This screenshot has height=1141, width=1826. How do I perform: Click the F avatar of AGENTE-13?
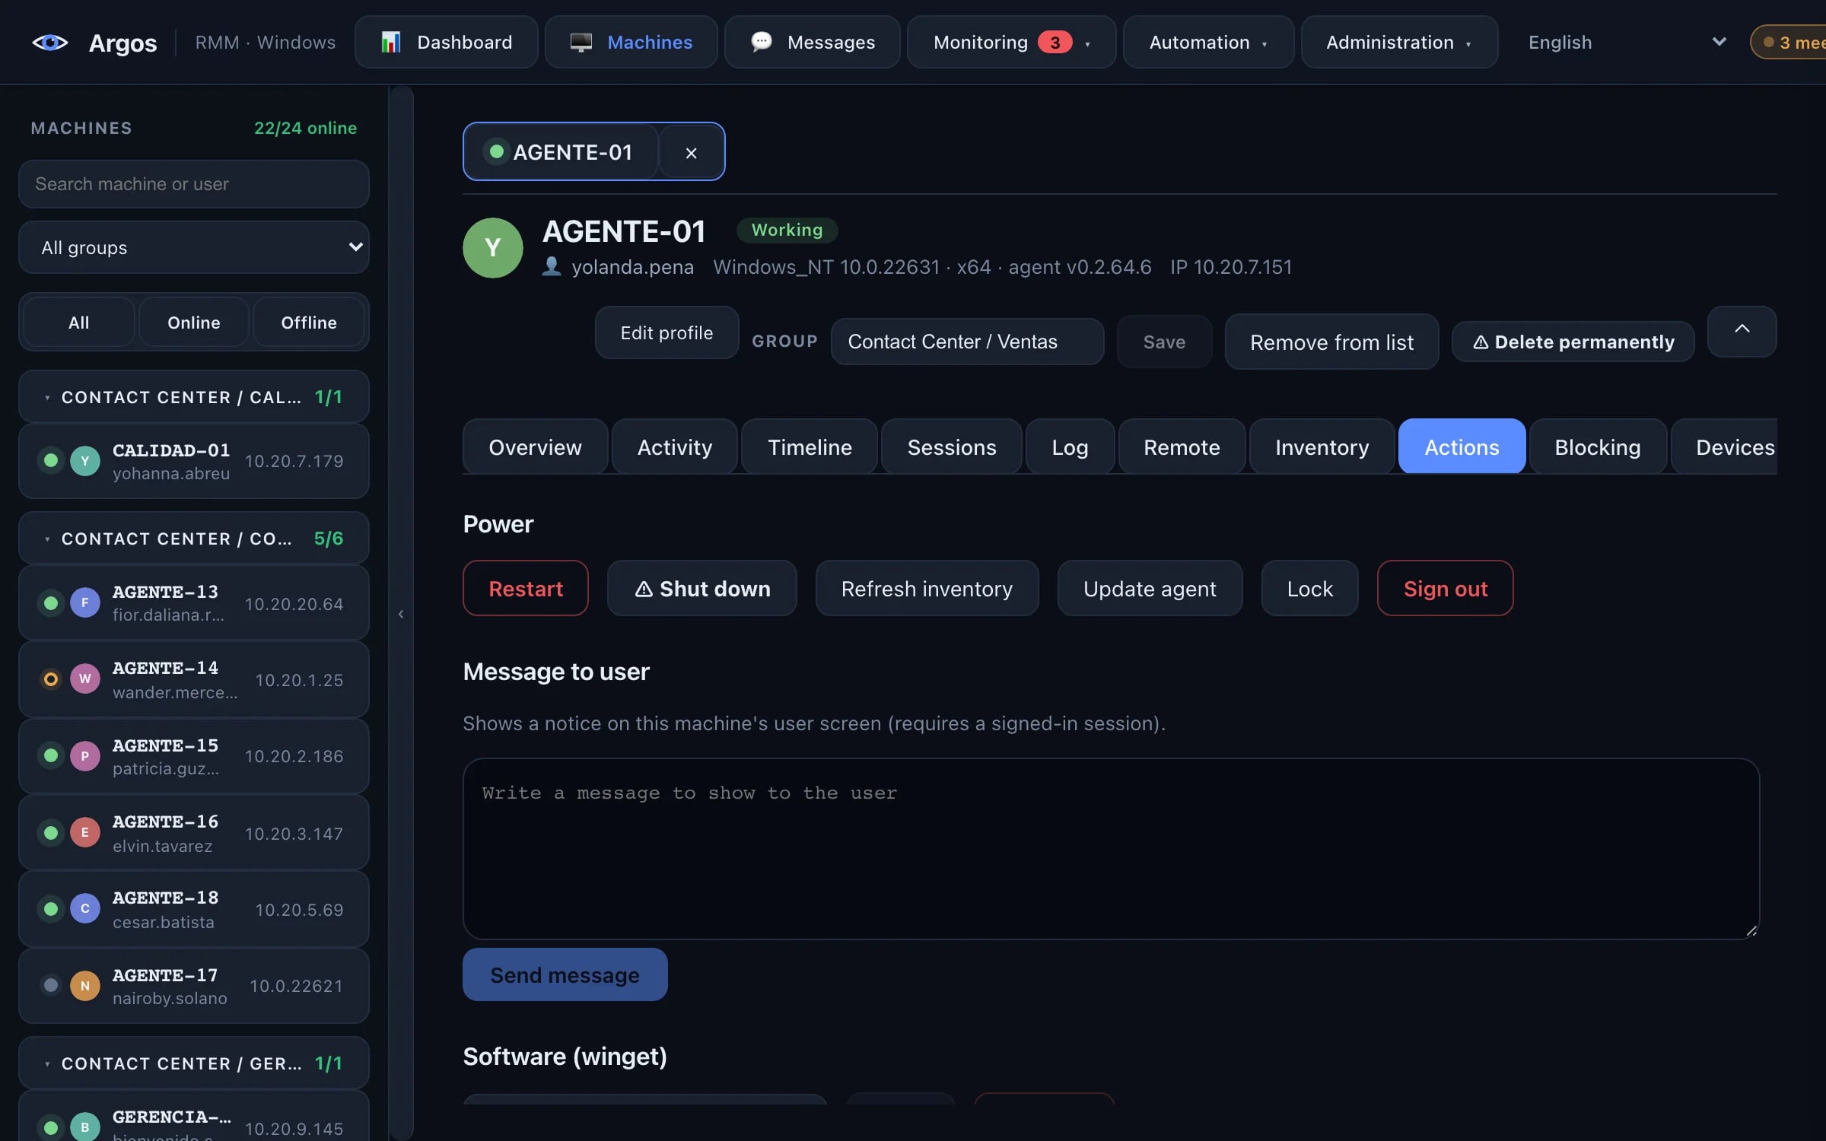pyautogui.click(x=85, y=602)
